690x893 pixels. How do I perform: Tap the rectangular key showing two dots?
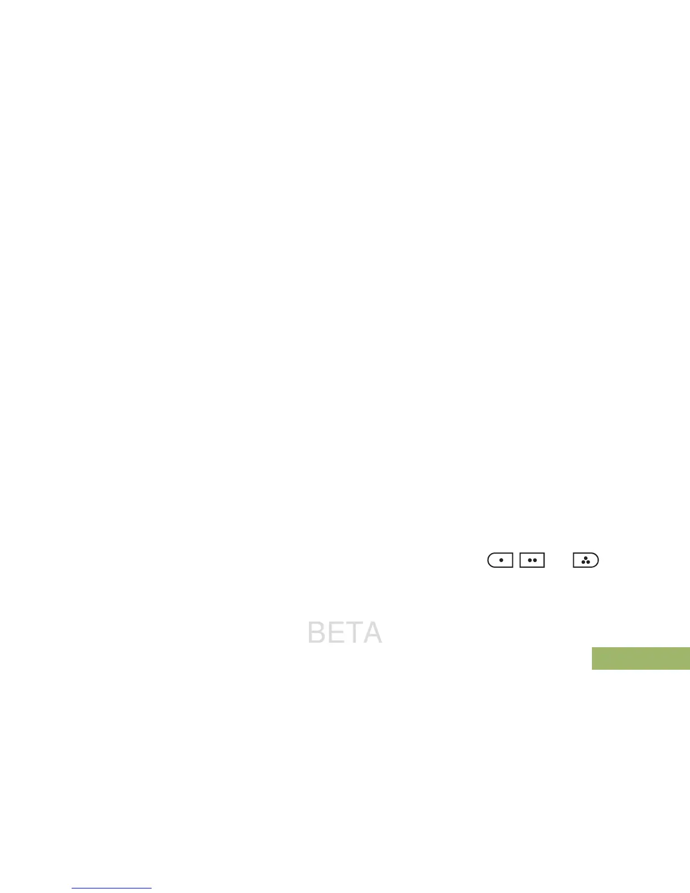click(x=532, y=561)
